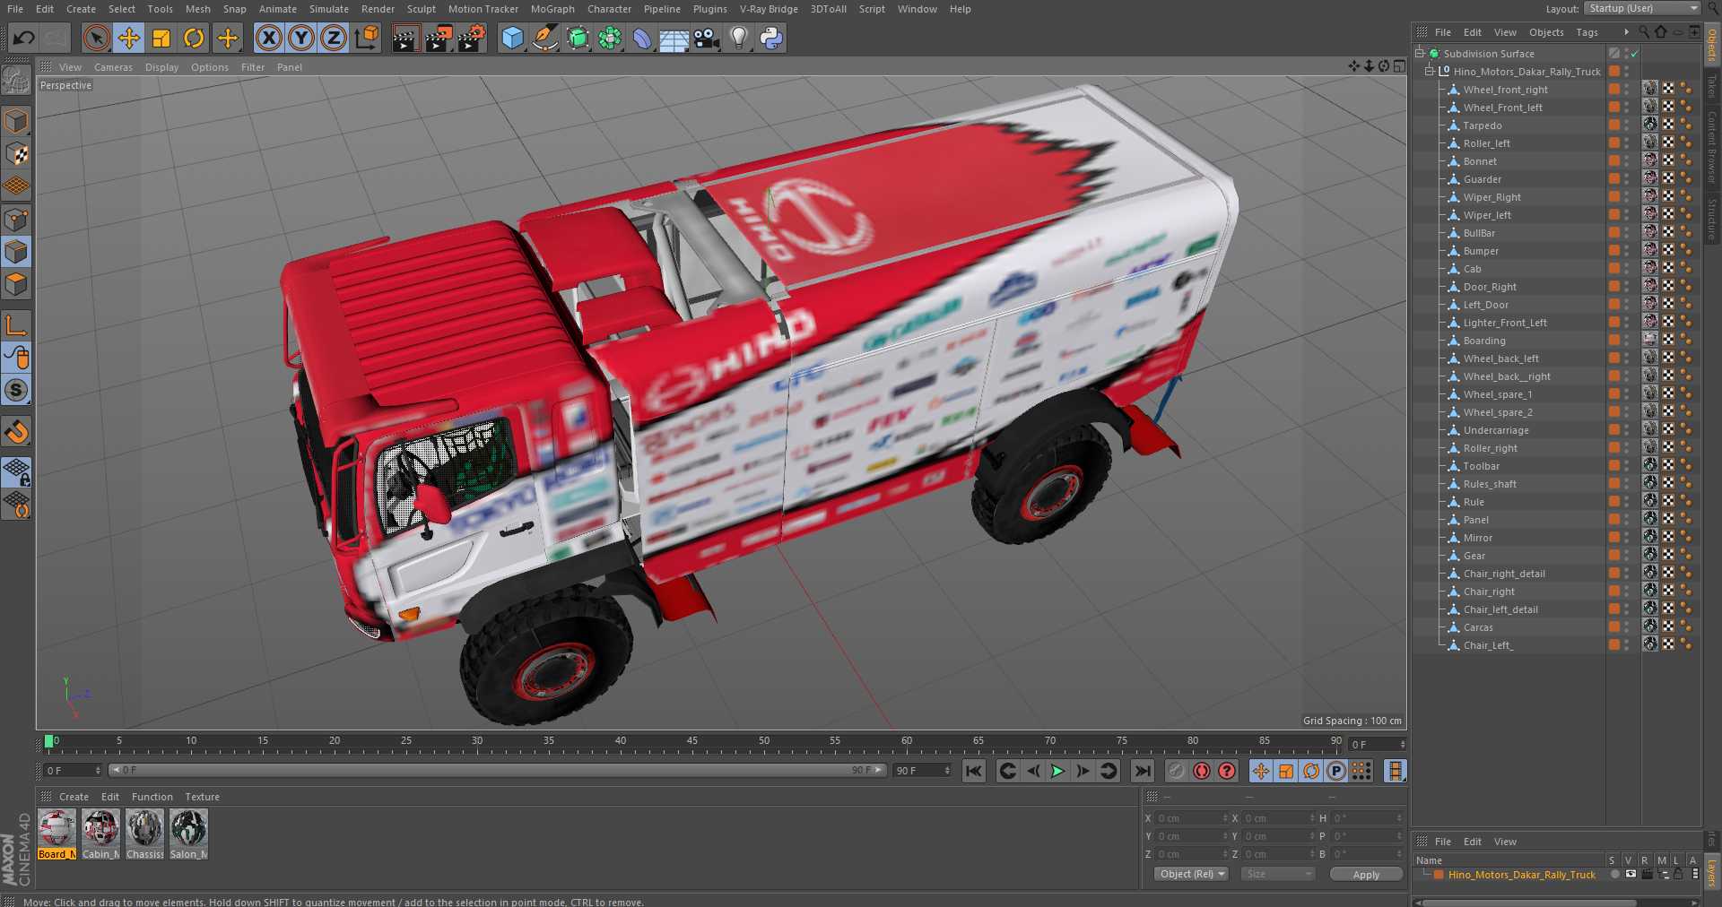
Task: Open viewport Cameras menu
Action: pos(113,67)
